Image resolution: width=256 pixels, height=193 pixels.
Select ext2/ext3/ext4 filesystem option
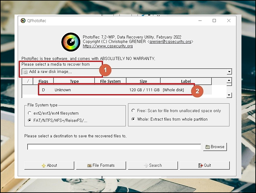(53, 113)
